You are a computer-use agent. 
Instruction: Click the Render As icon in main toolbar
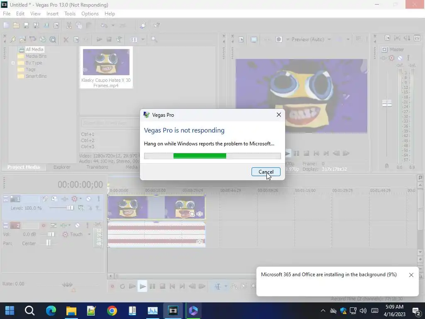pos(46,25)
